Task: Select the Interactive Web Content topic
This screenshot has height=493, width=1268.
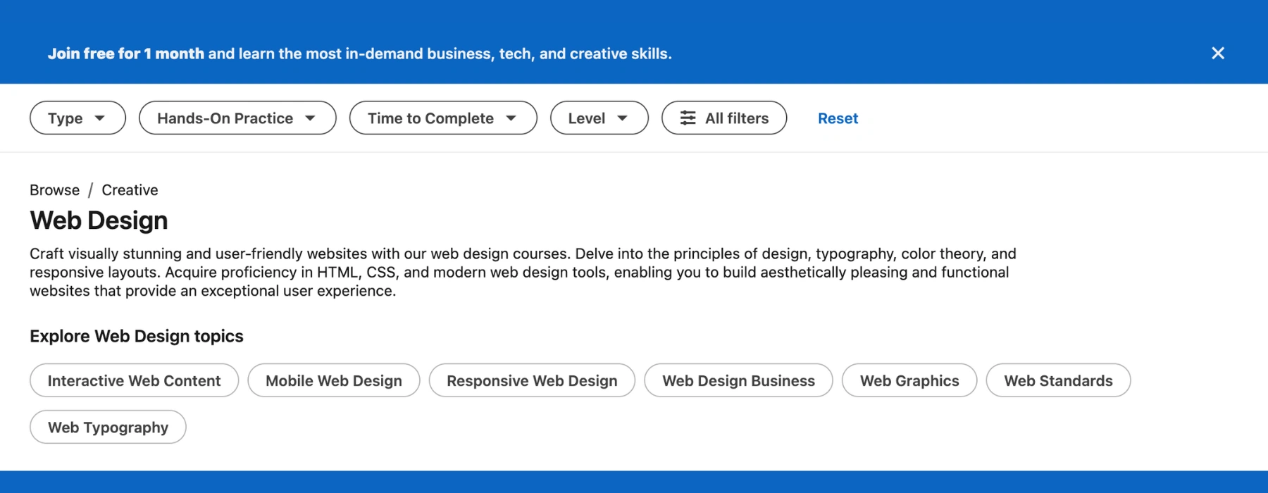Action: tap(134, 381)
